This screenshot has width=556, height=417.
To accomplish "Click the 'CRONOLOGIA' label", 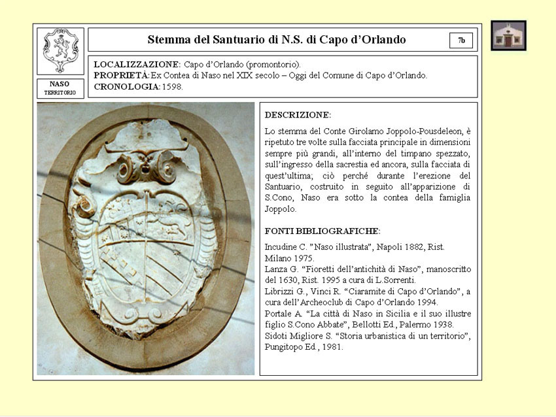I will pyautogui.click(x=127, y=87).
